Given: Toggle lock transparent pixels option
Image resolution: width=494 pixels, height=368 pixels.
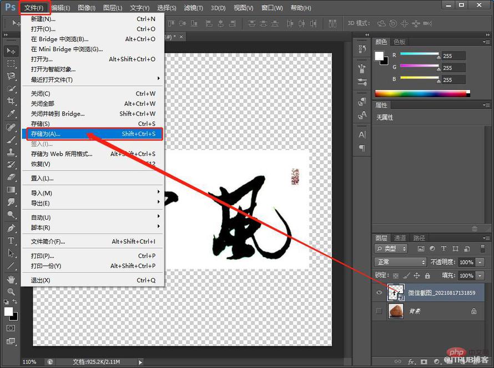Looking at the screenshot, I should tap(396, 276).
